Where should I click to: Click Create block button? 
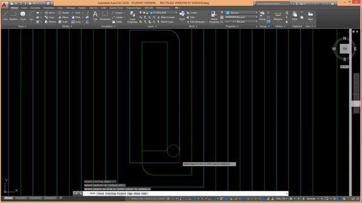[x=192, y=12]
